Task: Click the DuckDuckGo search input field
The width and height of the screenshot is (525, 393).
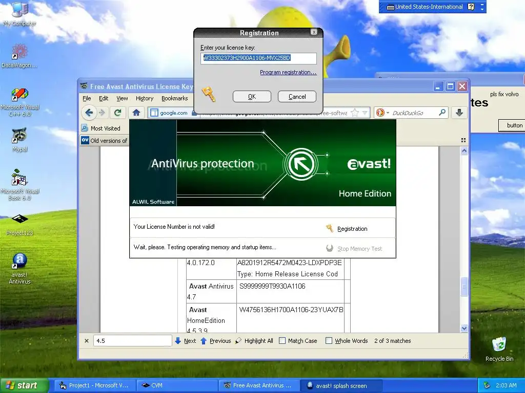Action: coord(414,113)
